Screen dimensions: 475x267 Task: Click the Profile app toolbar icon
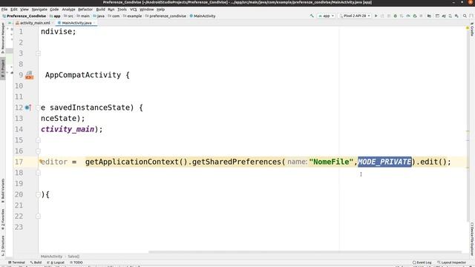(x=408, y=16)
